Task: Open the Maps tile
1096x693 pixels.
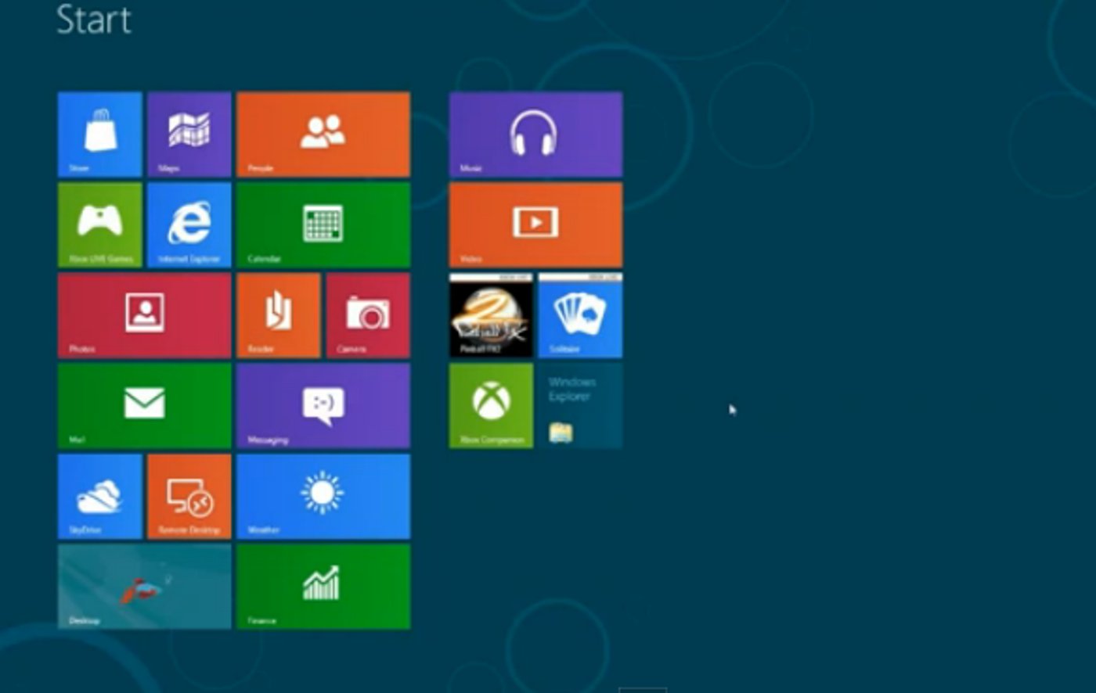Action: point(189,135)
